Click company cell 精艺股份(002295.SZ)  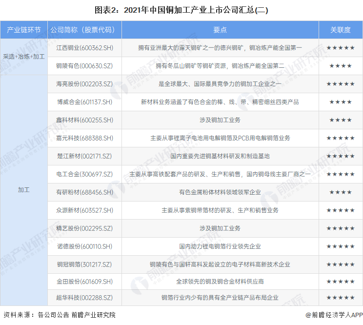point(84,228)
